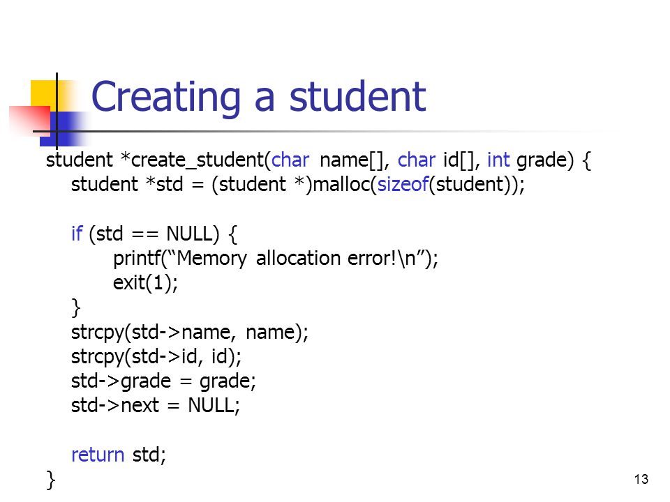Screen dimensions: 670x502
Task: Click the "std->next = NULL;" line
Action: point(156,405)
